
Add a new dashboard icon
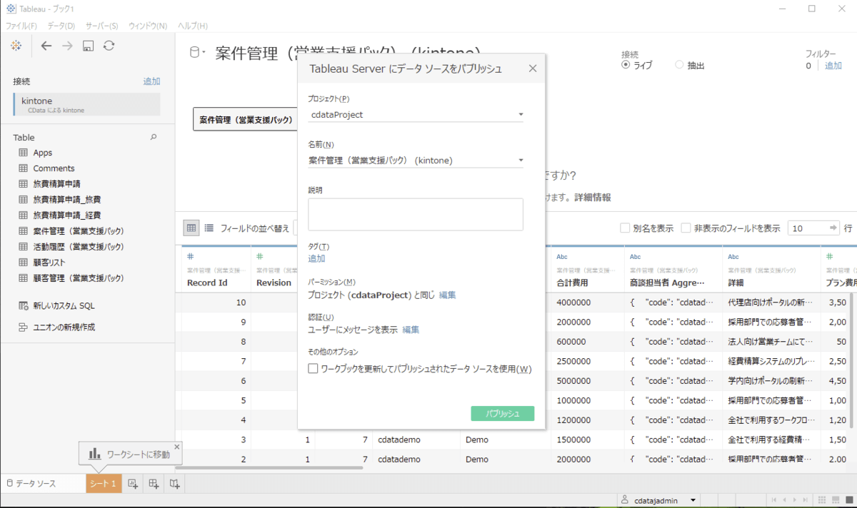[154, 484]
